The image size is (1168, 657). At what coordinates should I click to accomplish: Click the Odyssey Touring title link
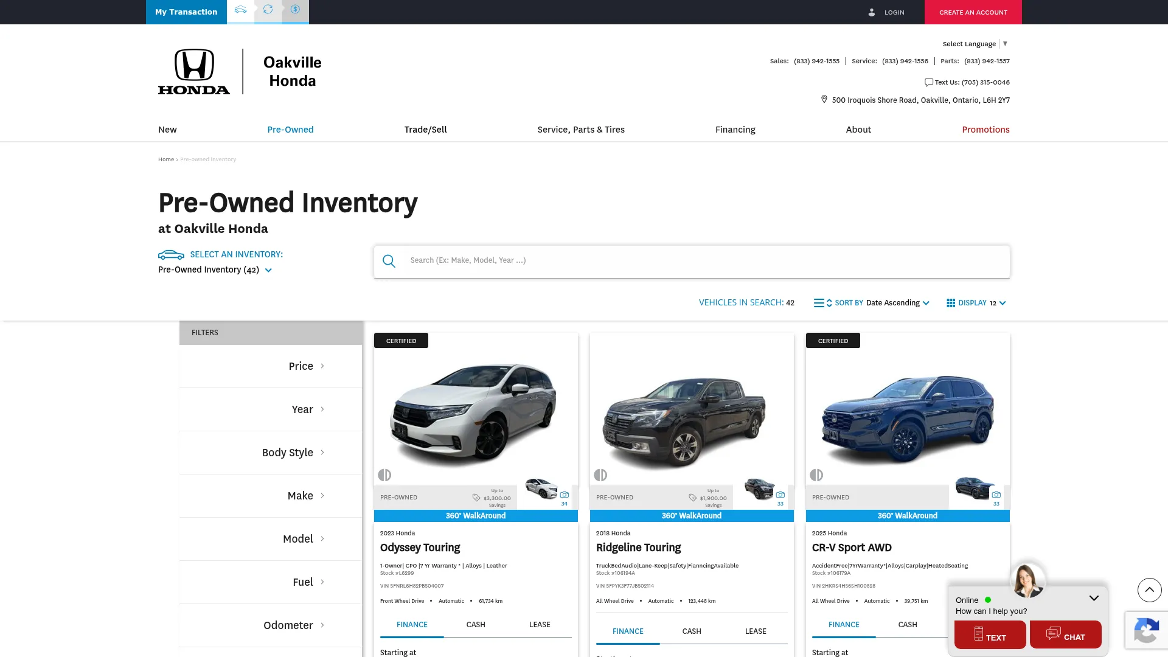pyautogui.click(x=420, y=547)
